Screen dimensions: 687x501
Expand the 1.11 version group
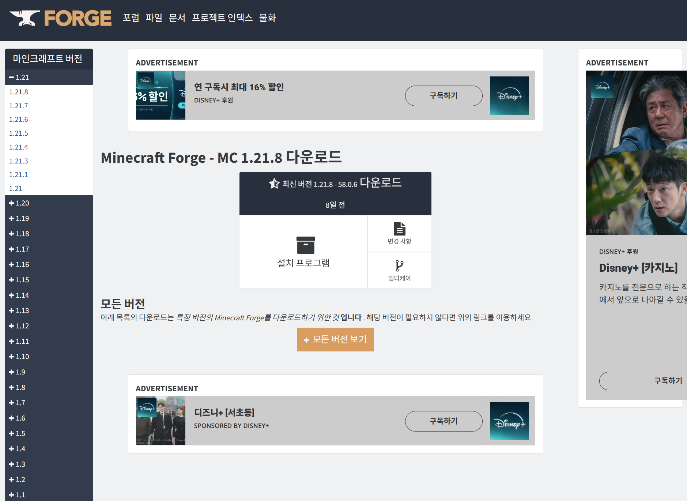tap(49, 341)
